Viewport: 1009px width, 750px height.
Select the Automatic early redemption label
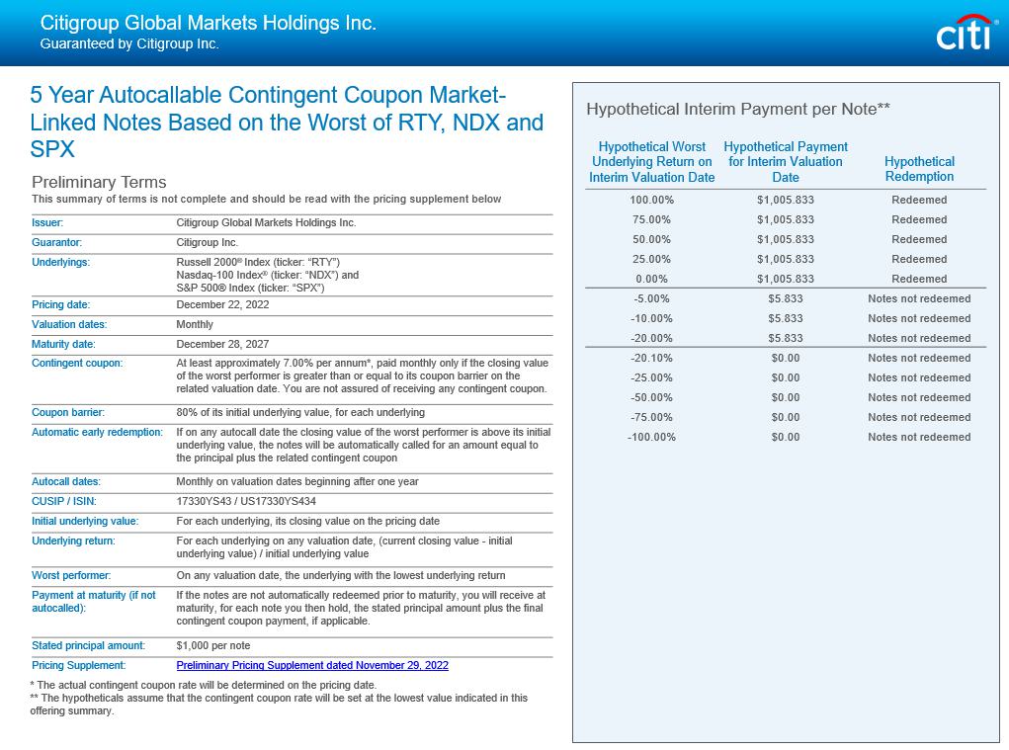[x=97, y=433]
